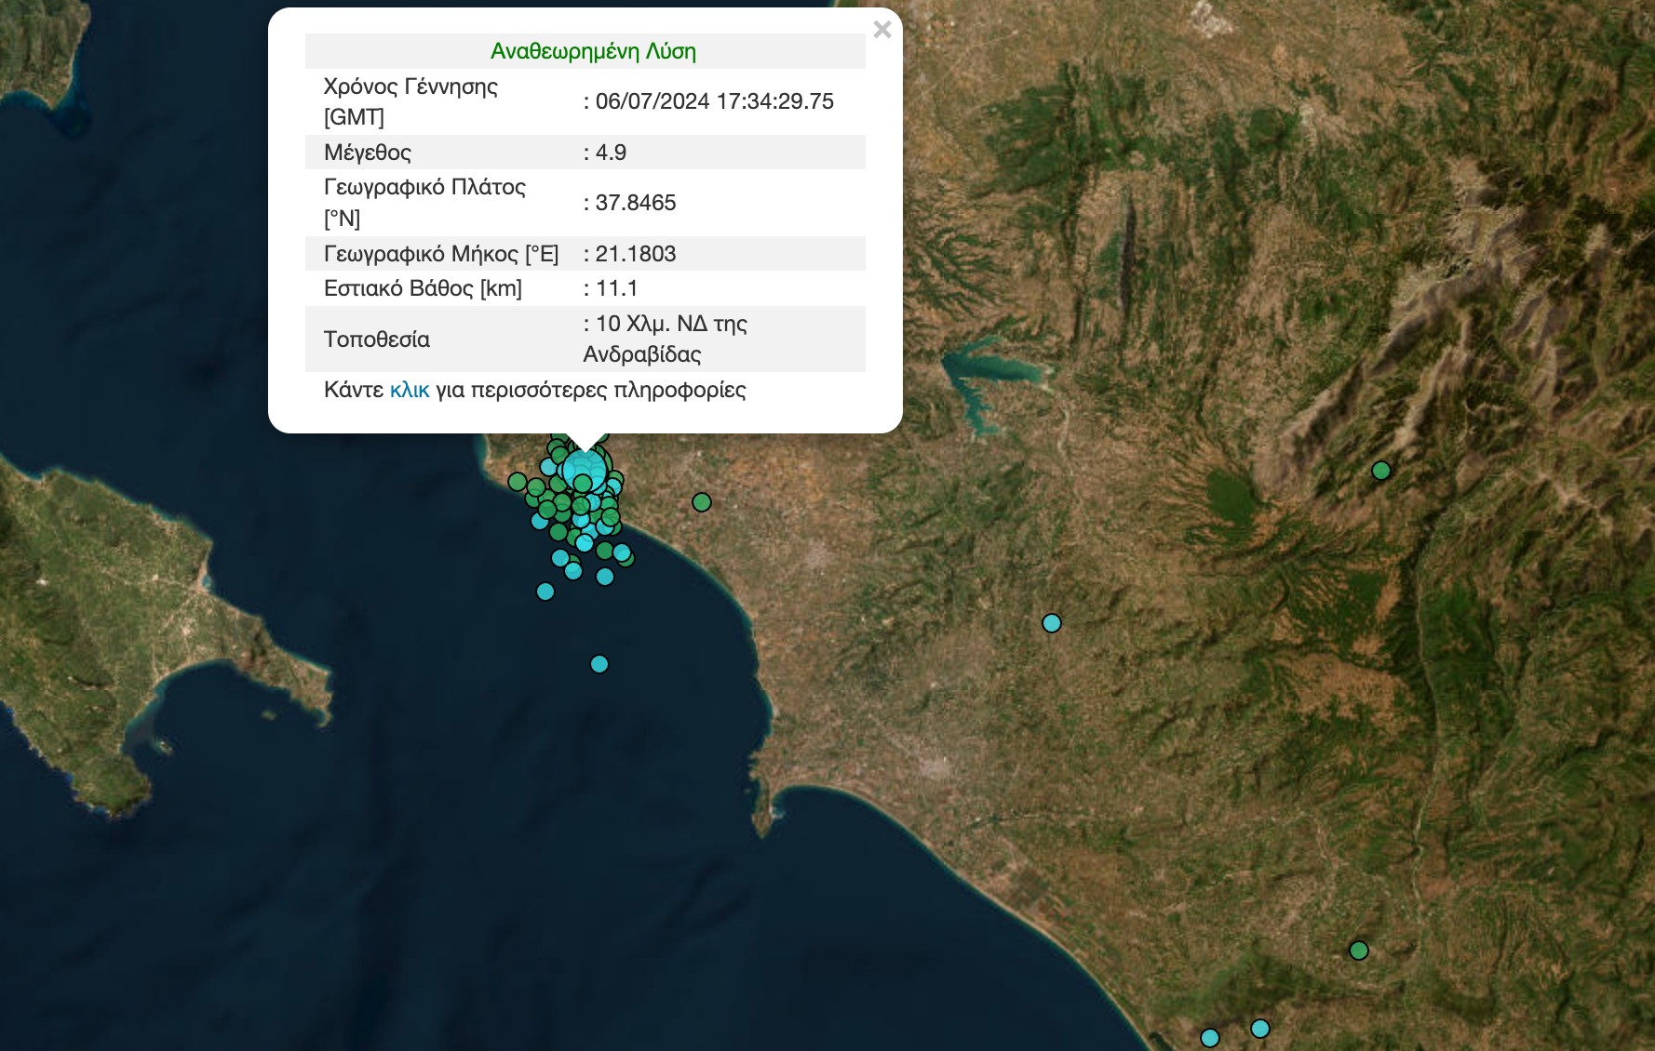Select the green marker in the lower-right map area

tap(1359, 951)
